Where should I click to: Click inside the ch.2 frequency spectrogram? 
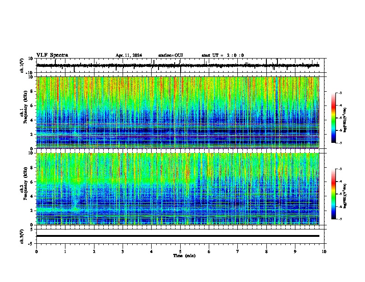178,189
